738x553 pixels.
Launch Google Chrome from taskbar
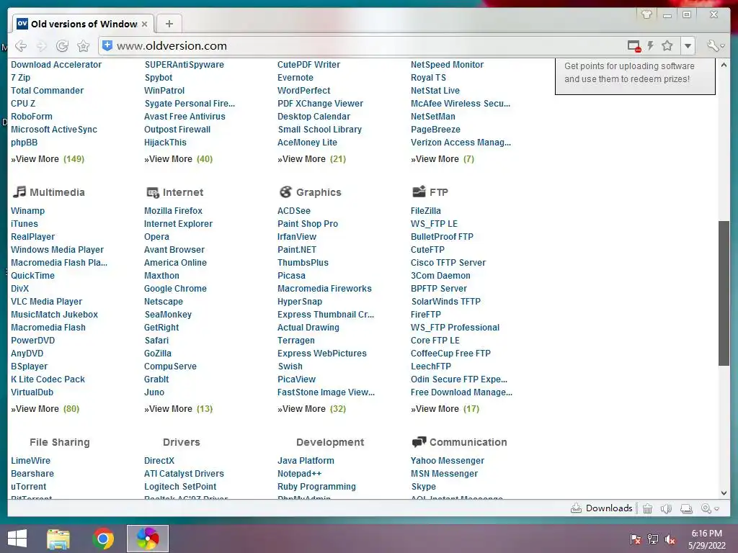(x=103, y=539)
